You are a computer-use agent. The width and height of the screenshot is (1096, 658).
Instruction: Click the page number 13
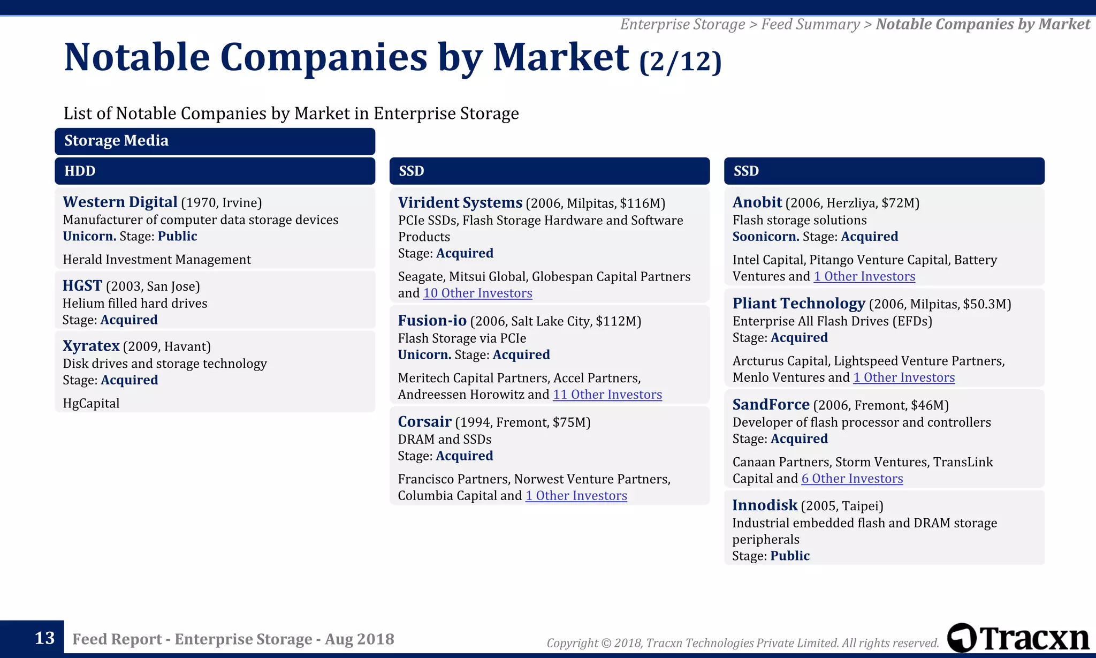click(44, 638)
